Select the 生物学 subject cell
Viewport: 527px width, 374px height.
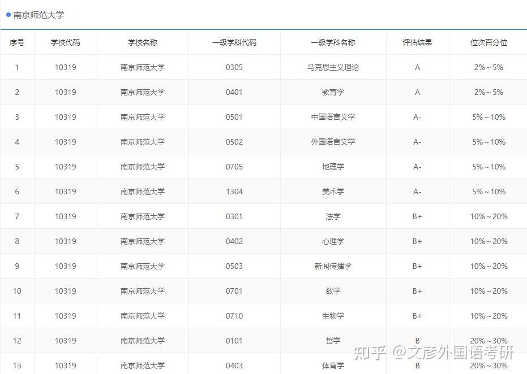point(333,316)
